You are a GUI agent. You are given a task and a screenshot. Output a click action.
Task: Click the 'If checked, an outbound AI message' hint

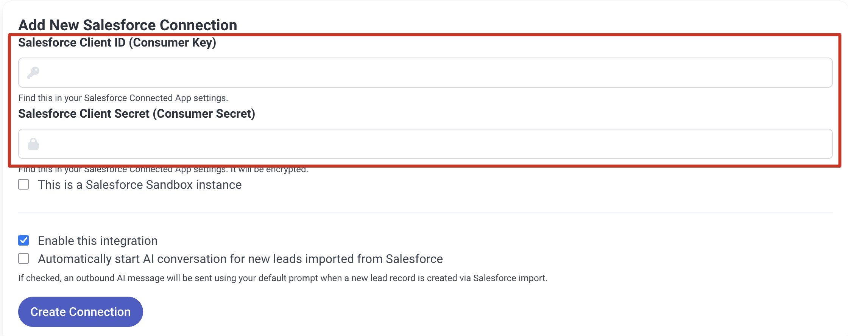point(283,278)
